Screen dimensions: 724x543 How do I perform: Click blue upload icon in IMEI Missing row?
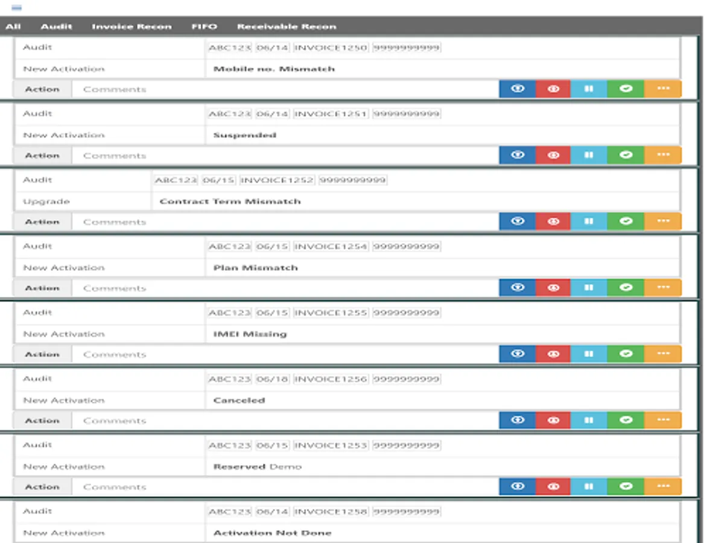pyautogui.click(x=517, y=354)
